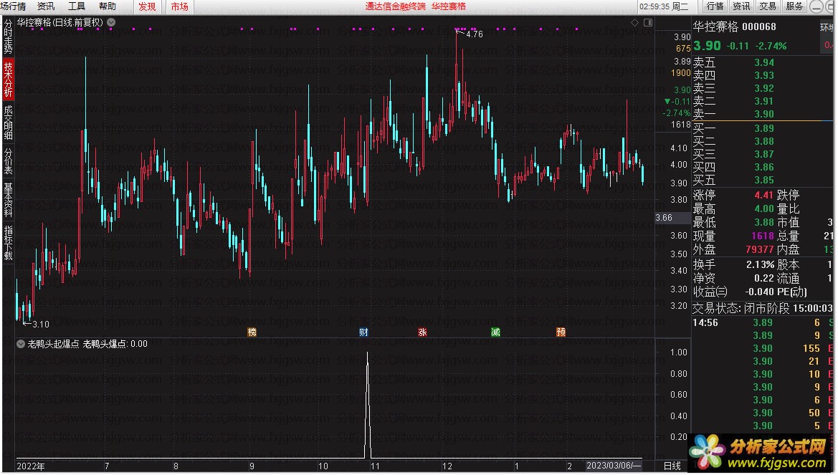Click the 涨停 value 4.41
Image resolution: width=838 pixels, height=475 pixels.
point(763,195)
